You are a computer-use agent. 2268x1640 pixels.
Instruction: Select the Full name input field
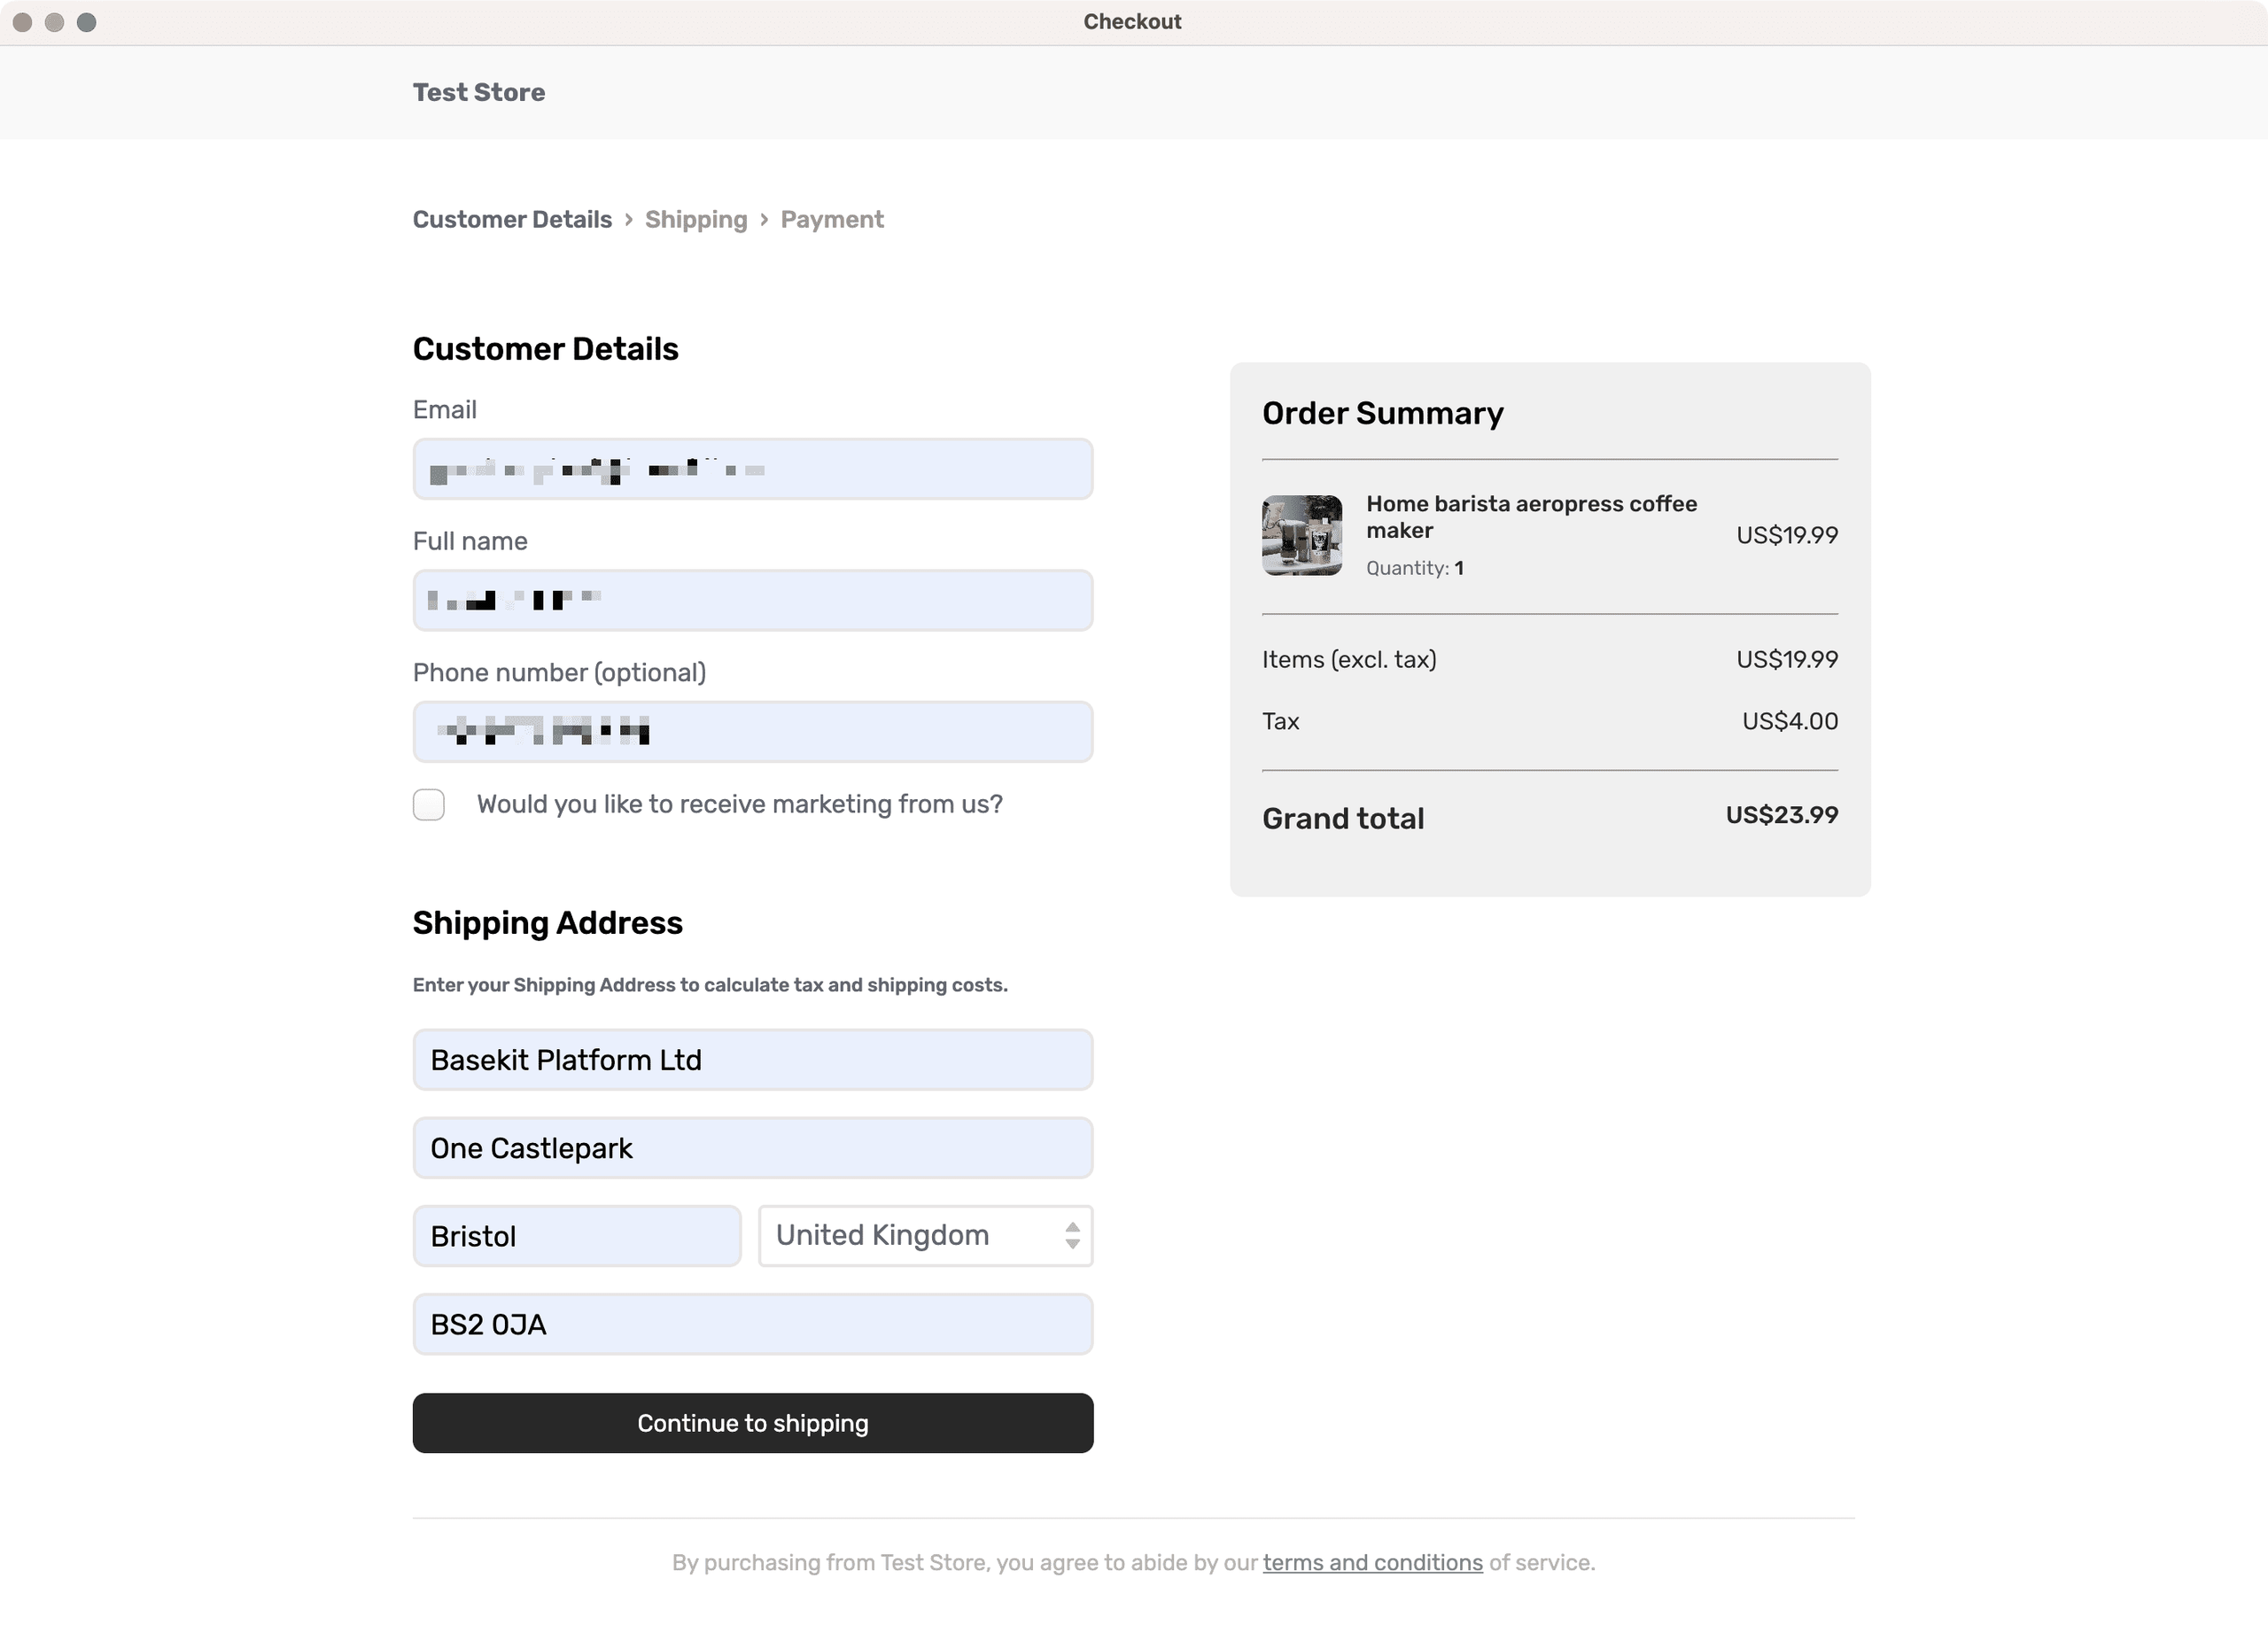pos(753,600)
